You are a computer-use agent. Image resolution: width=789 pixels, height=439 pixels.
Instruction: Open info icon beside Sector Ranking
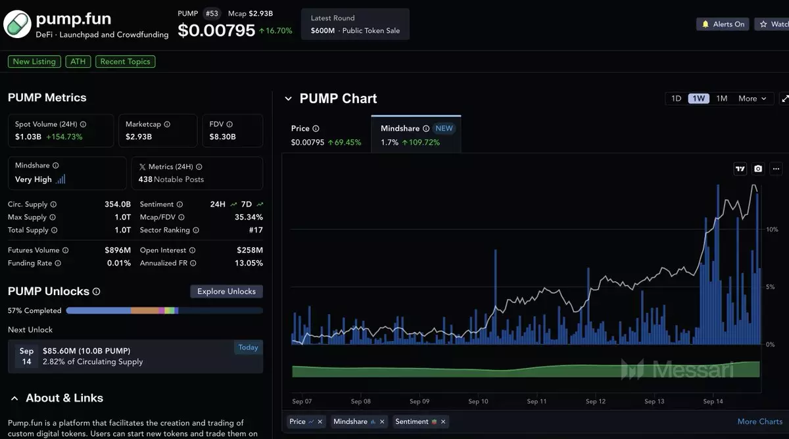click(196, 230)
